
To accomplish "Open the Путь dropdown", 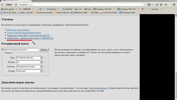I will 29,57.
